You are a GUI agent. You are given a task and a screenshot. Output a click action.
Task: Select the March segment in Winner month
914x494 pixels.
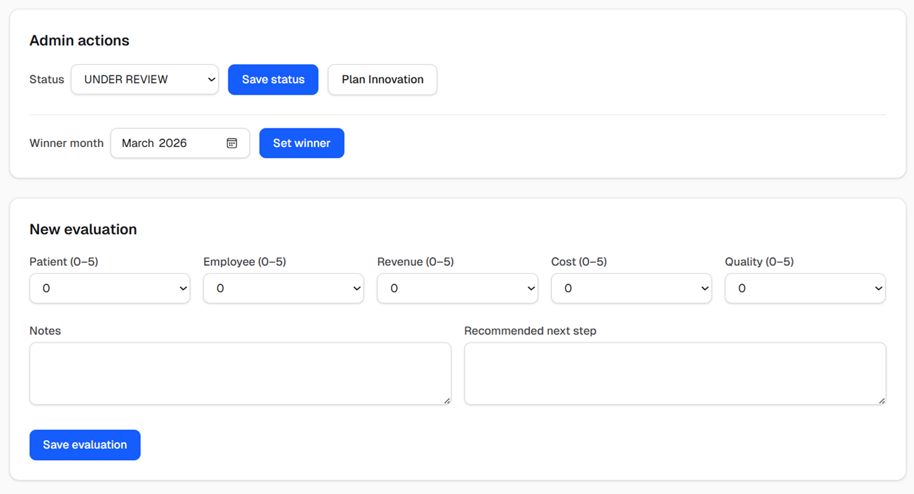point(137,143)
